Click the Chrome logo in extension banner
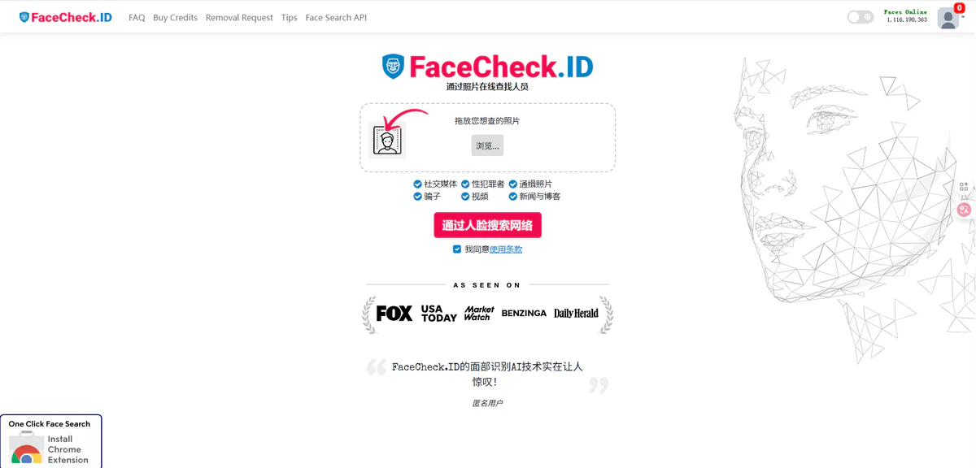 [26, 455]
